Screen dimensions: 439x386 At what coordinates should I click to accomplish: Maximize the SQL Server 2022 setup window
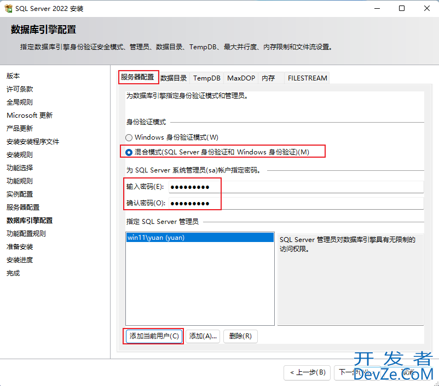coord(402,8)
